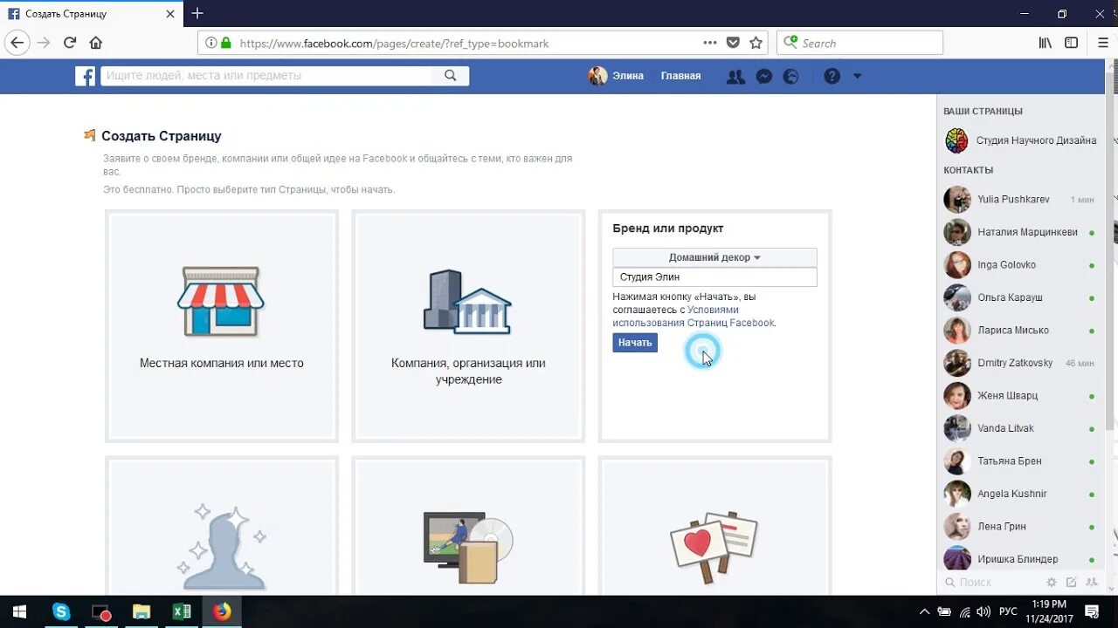The width and height of the screenshot is (1118, 628).
Task: Click the site info icon in address bar
Action: pyautogui.click(x=210, y=43)
